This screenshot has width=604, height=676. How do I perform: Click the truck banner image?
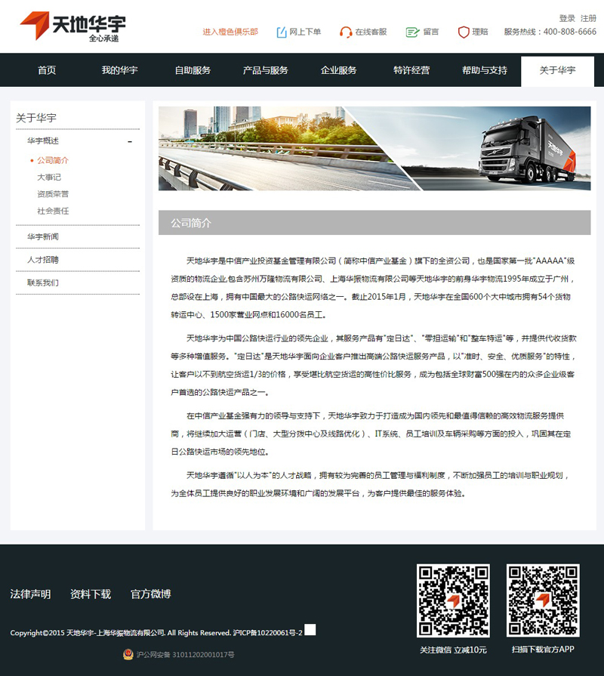click(x=374, y=148)
